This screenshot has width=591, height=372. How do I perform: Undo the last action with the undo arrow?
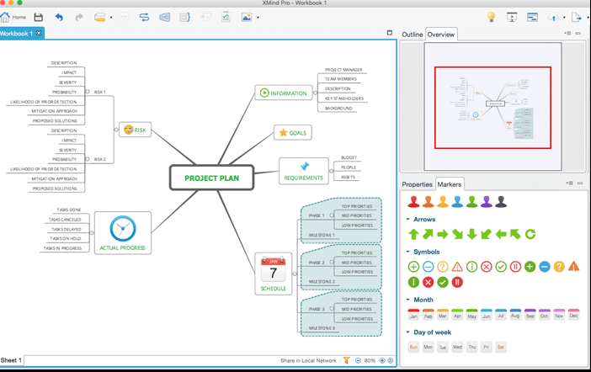point(59,17)
